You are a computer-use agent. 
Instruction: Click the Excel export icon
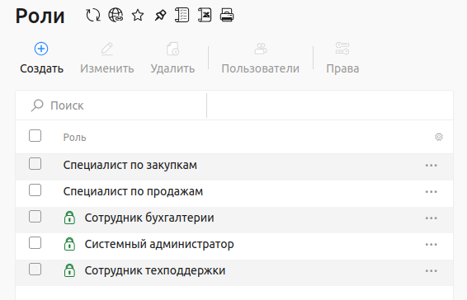205,15
